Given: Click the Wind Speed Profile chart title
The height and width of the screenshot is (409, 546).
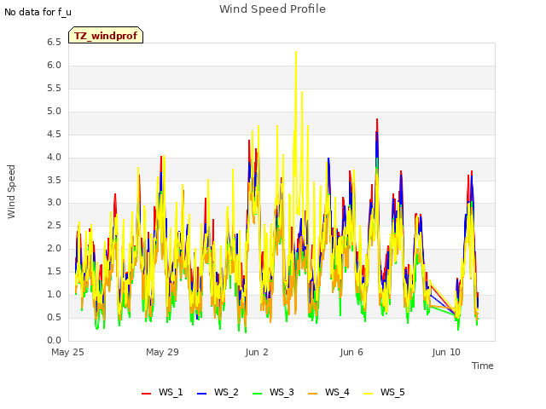Looking at the screenshot, I should 272,9.
